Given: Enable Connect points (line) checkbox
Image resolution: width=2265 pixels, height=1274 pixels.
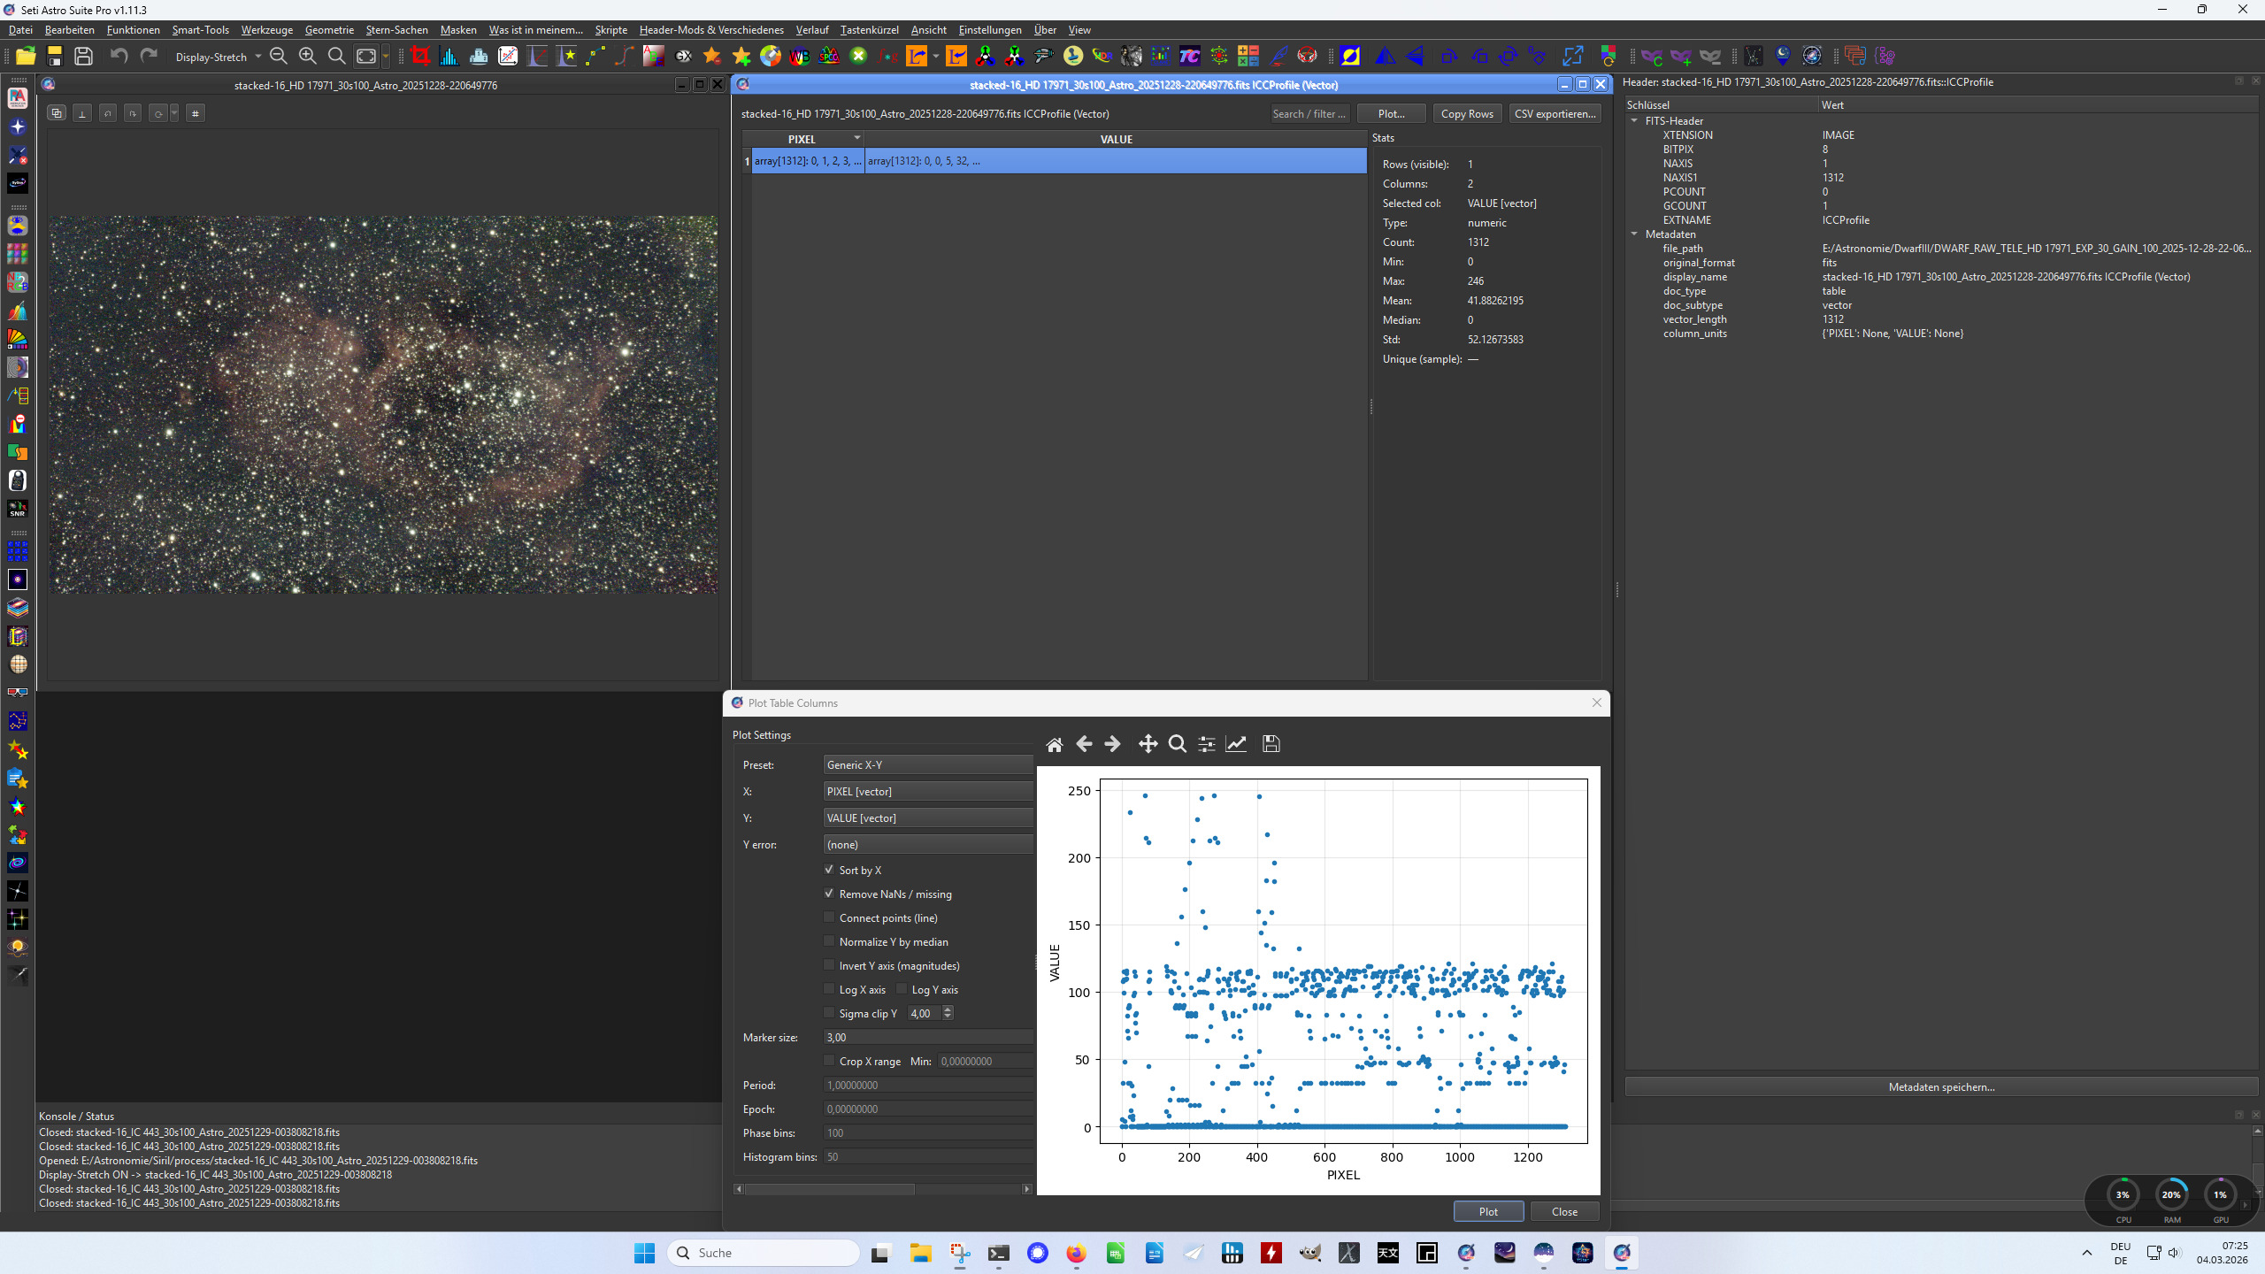Looking at the screenshot, I should [829, 917].
